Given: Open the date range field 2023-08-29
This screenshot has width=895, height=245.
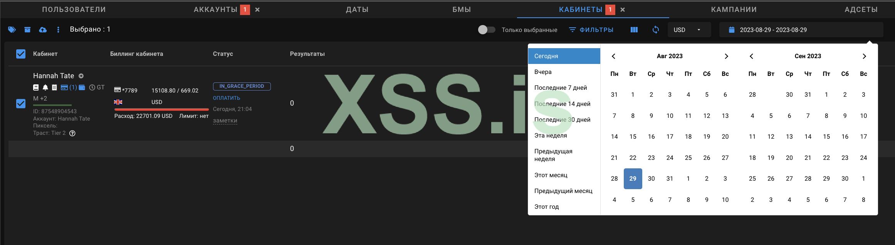Looking at the screenshot, I should (x=801, y=30).
